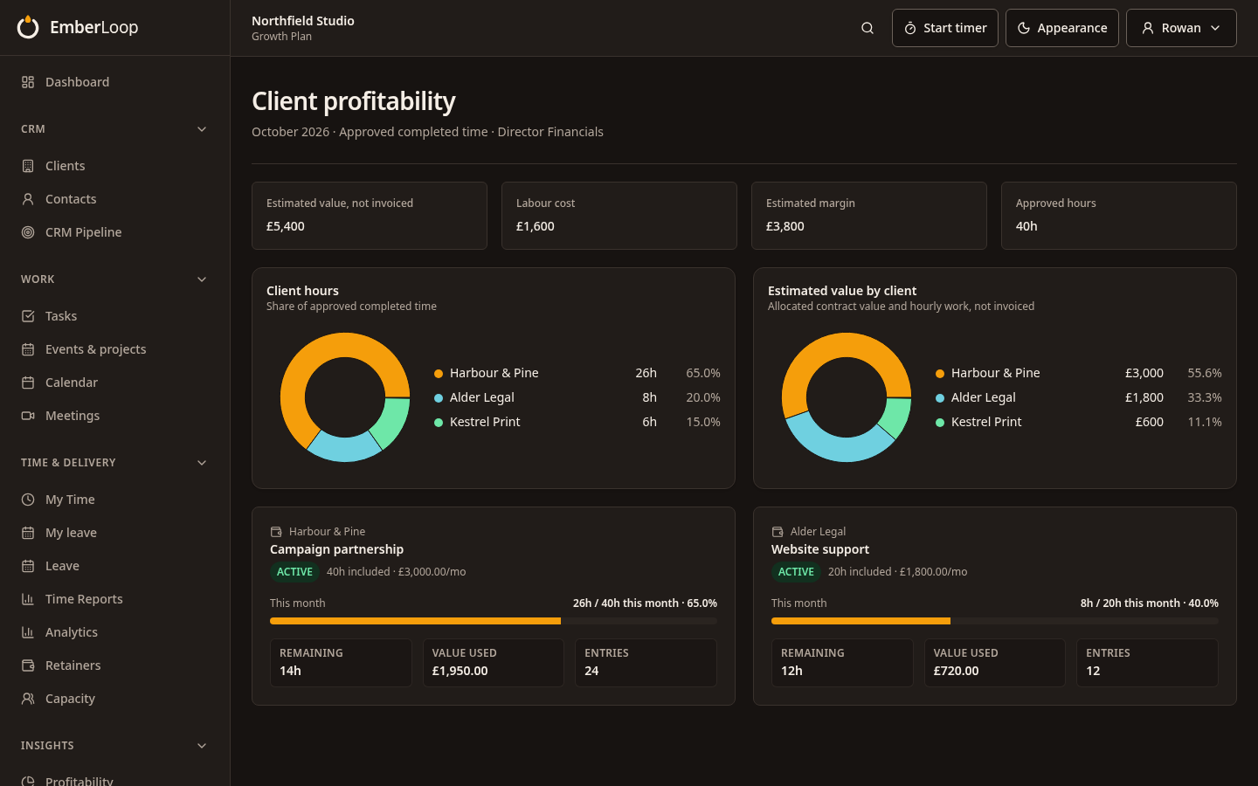Image resolution: width=1258 pixels, height=786 pixels.
Task: Click the 12h remaining value
Action: pos(791,671)
